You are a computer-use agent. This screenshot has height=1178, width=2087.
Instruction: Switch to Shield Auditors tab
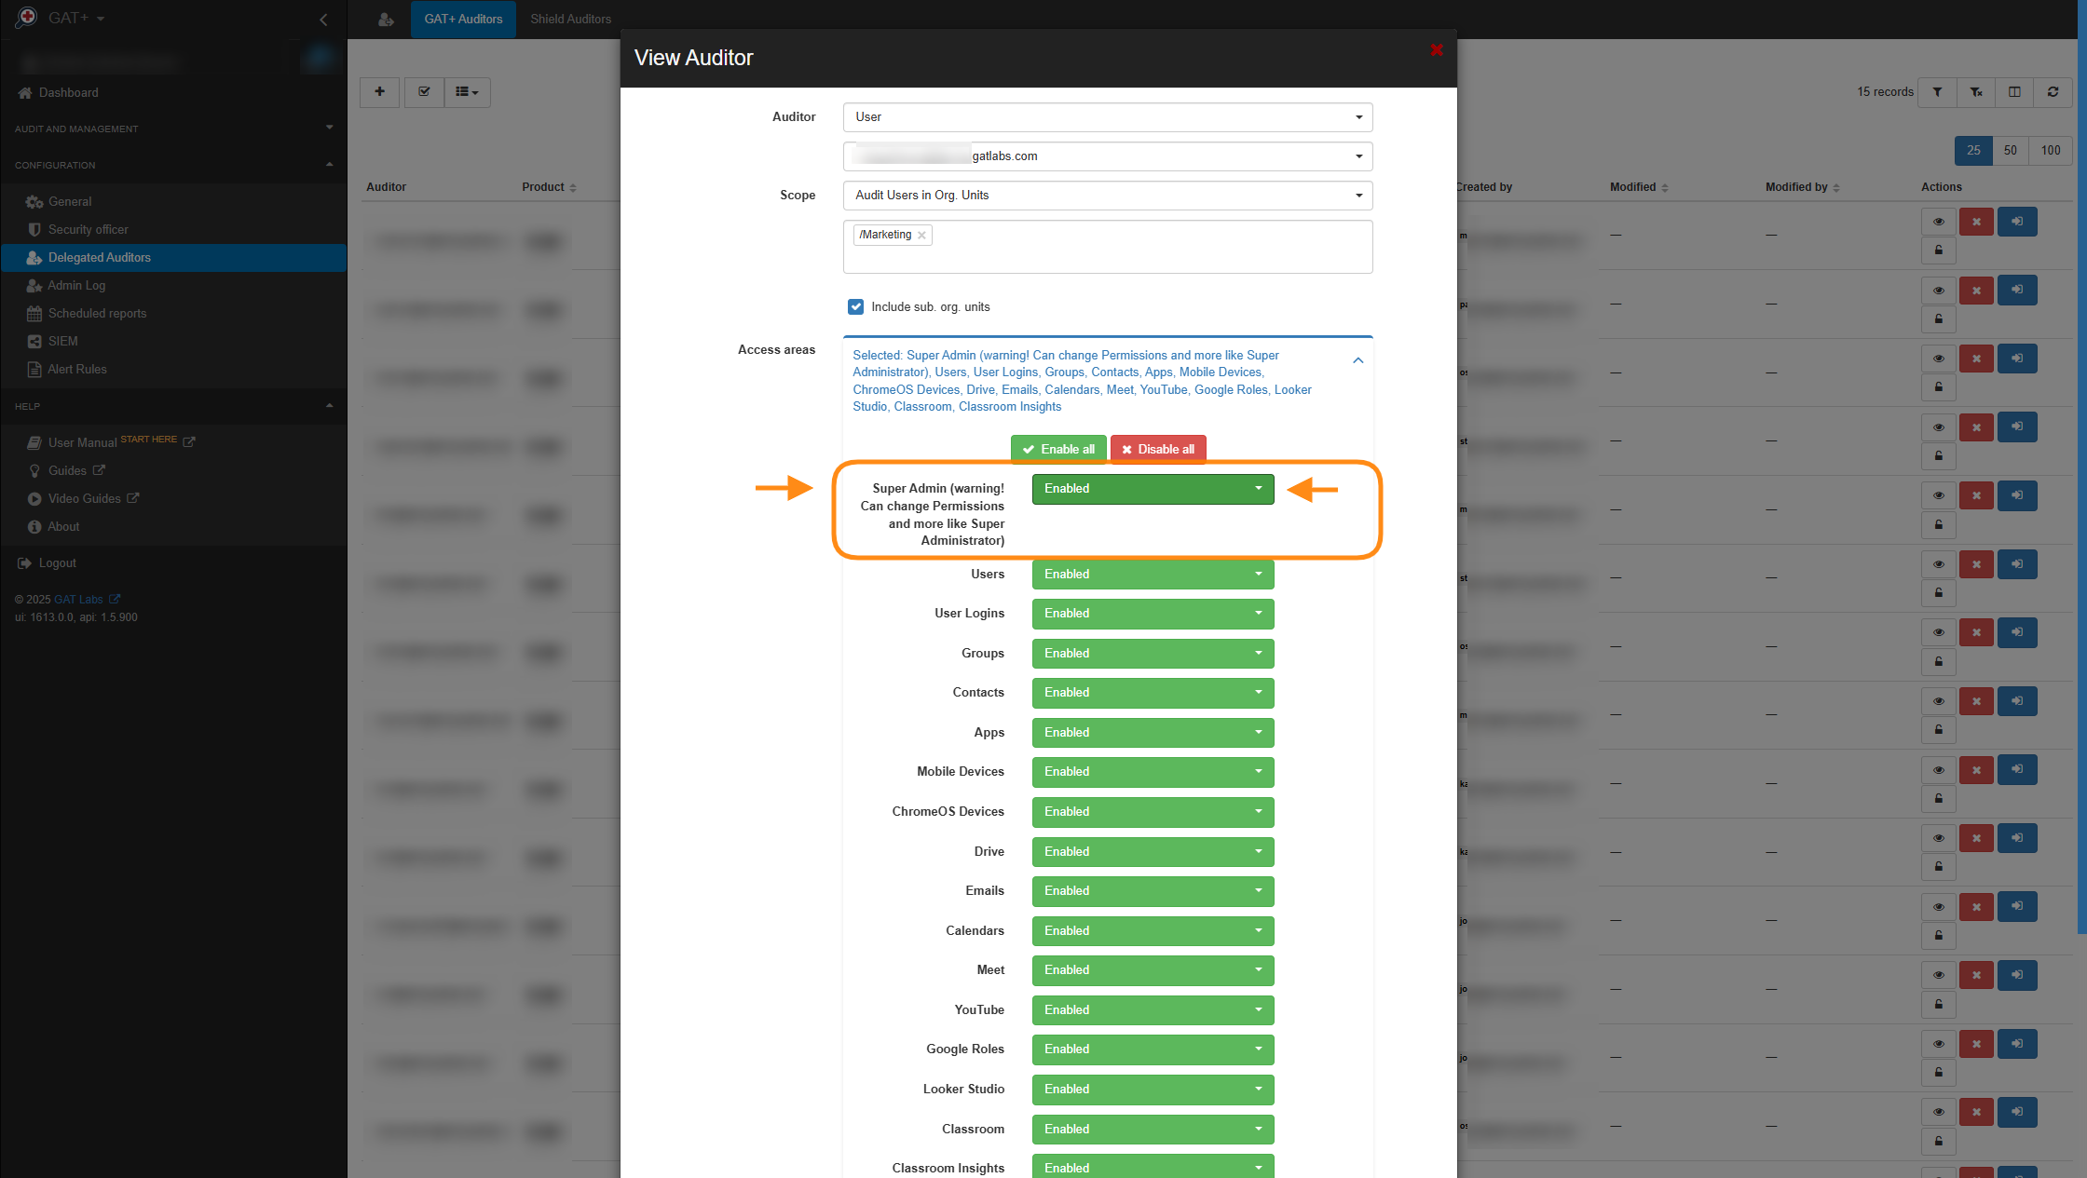(570, 19)
